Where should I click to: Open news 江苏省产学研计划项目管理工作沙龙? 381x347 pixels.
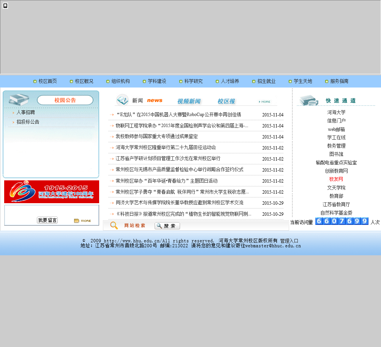click(x=168, y=159)
